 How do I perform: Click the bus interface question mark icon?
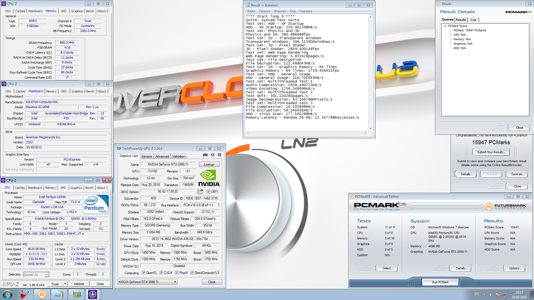(x=219, y=205)
